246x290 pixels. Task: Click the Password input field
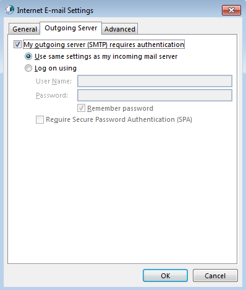pyautogui.click(x=155, y=95)
